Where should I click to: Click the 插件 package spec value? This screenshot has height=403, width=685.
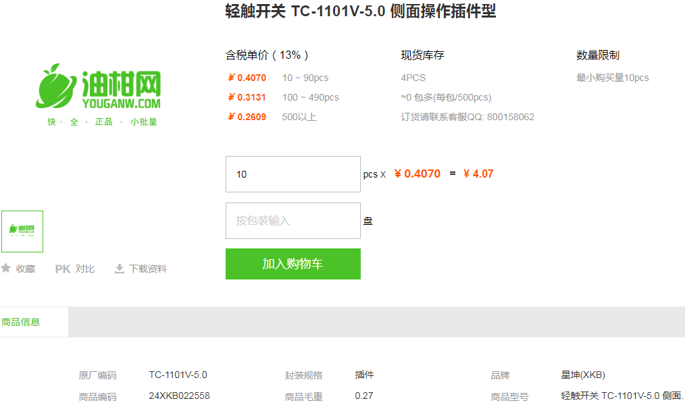[x=364, y=375]
